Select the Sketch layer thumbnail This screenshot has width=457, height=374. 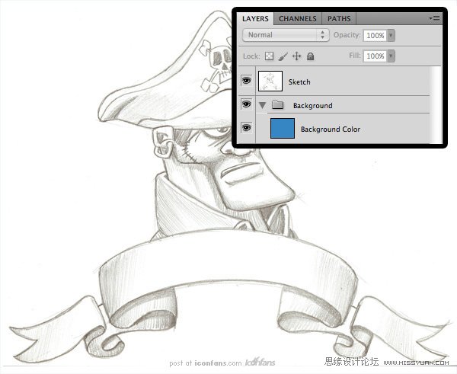(x=270, y=81)
